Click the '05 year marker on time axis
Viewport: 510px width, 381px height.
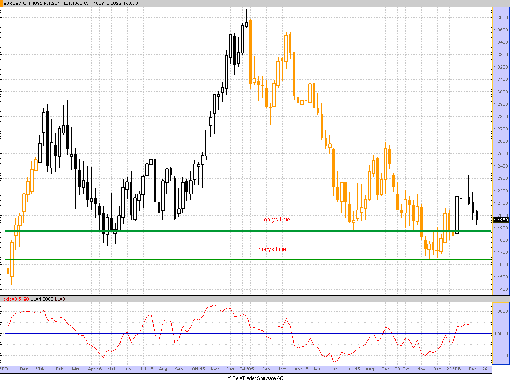(x=250, y=369)
